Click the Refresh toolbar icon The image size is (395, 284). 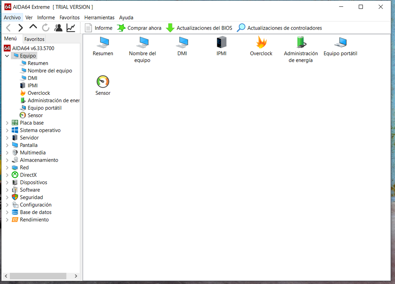[45, 28]
